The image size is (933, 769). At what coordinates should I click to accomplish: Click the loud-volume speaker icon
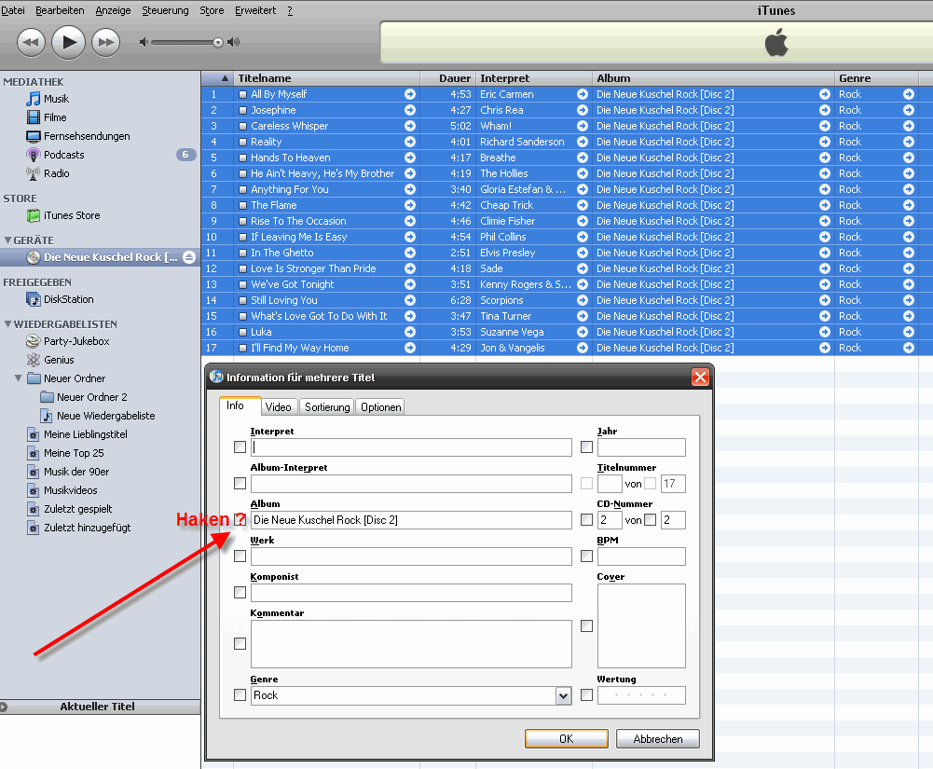[x=234, y=42]
